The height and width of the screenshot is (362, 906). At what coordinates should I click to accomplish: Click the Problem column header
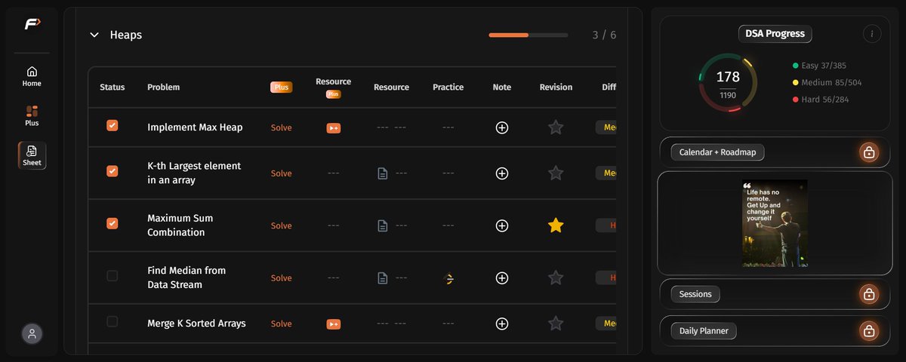(163, 87)
